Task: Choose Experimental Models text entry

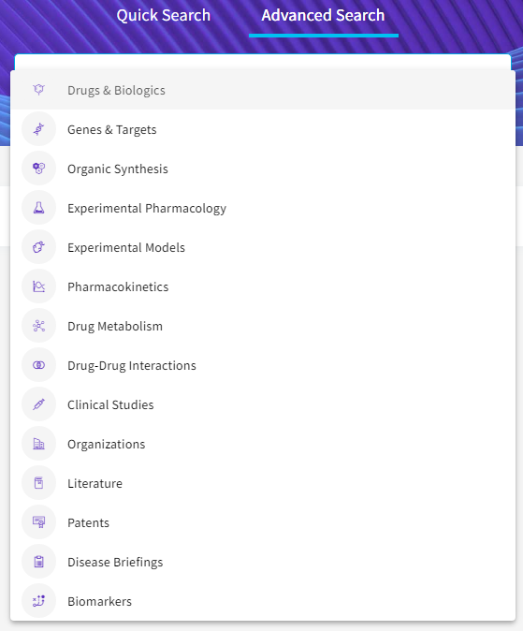Action: point(126,247)
